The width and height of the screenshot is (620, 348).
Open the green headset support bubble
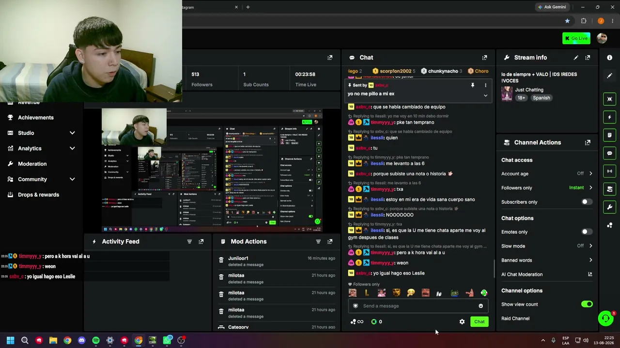(x=605, y=318)
